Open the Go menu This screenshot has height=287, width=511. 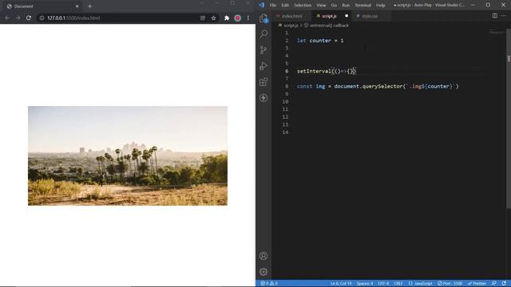click(x=334, y=6)
